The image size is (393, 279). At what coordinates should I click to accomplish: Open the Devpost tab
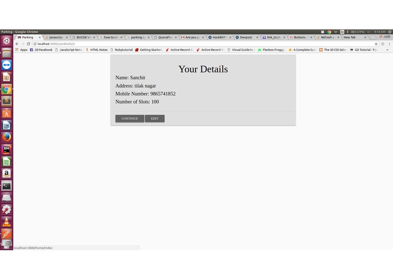[x=246, y=37]
